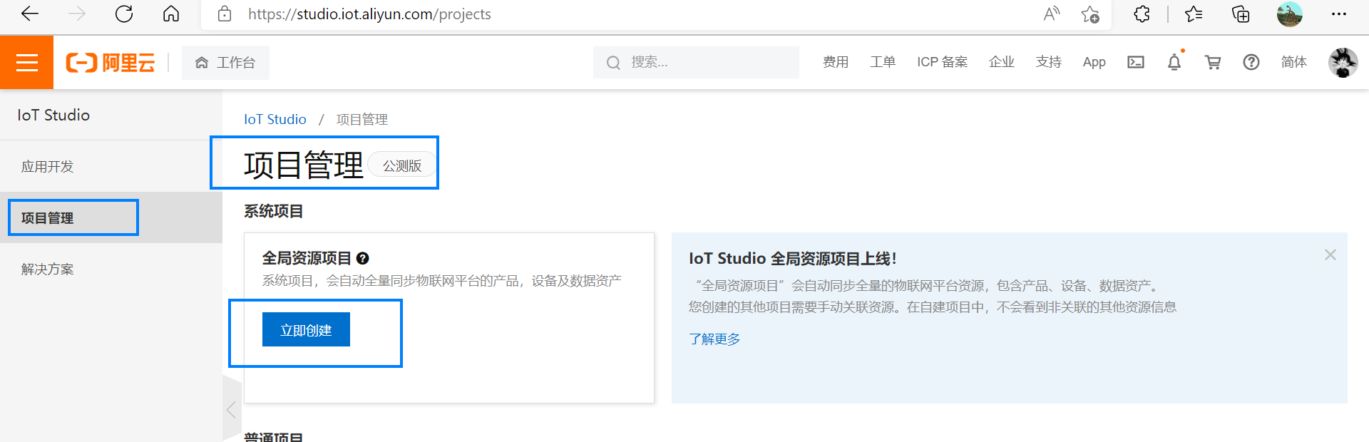The image size is (1369, 442).
Task: Open the 企业 menu
Action: point(1002,62)
